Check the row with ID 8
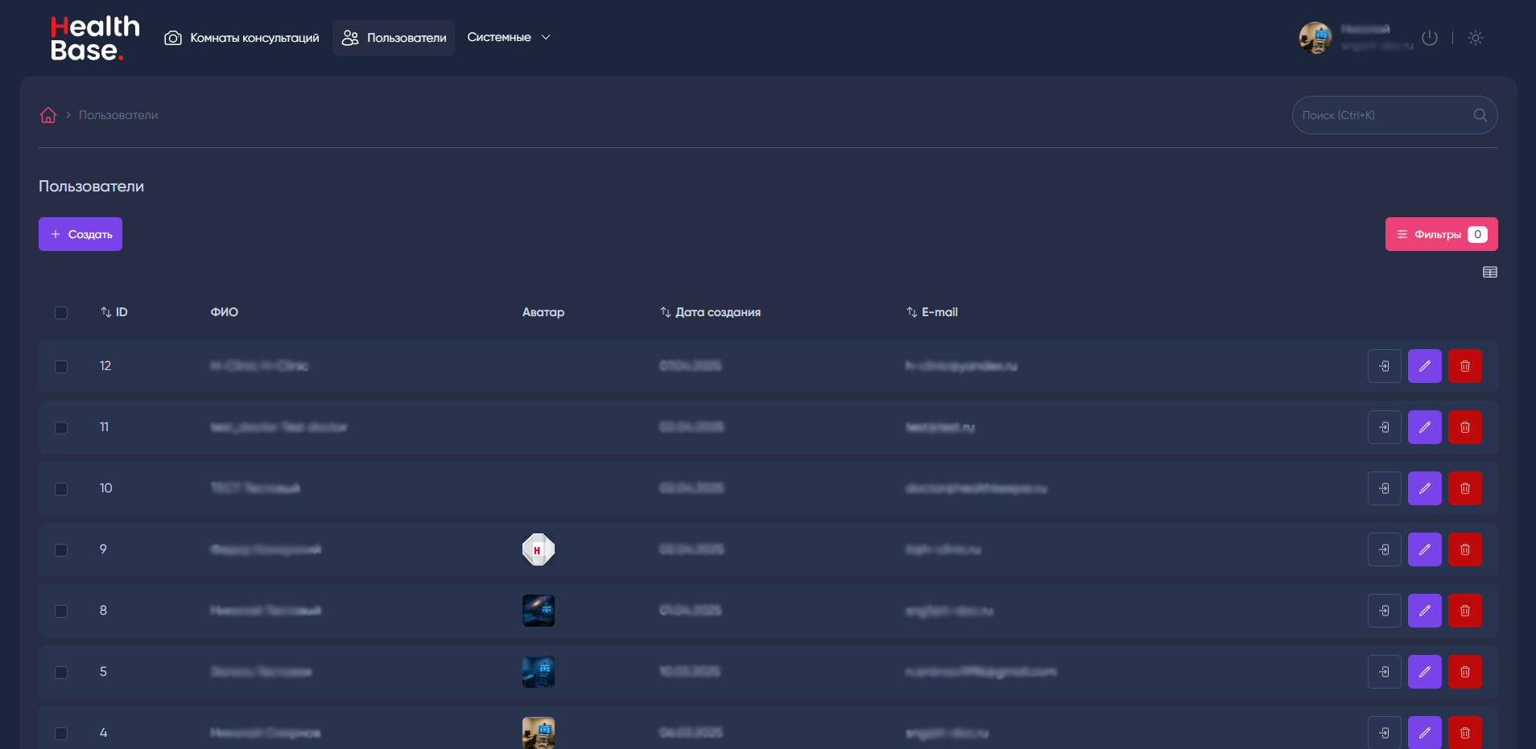Viewport: 1536px width, 749px height. [61, 611]
